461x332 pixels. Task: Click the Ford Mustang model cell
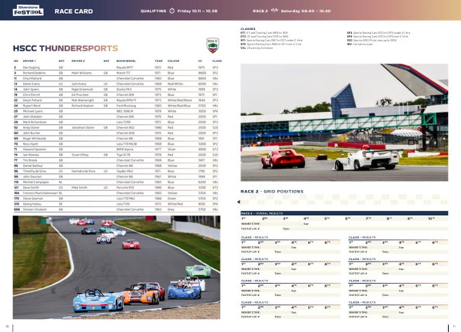tap(126, 106)
